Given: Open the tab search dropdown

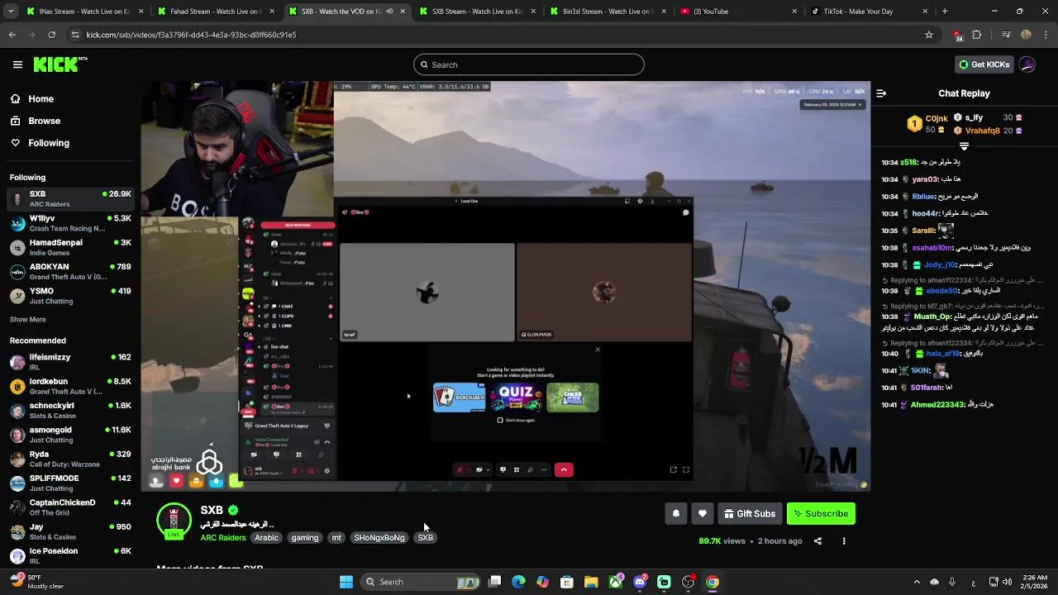Looking at the screenshot, I should pos(9,12).
